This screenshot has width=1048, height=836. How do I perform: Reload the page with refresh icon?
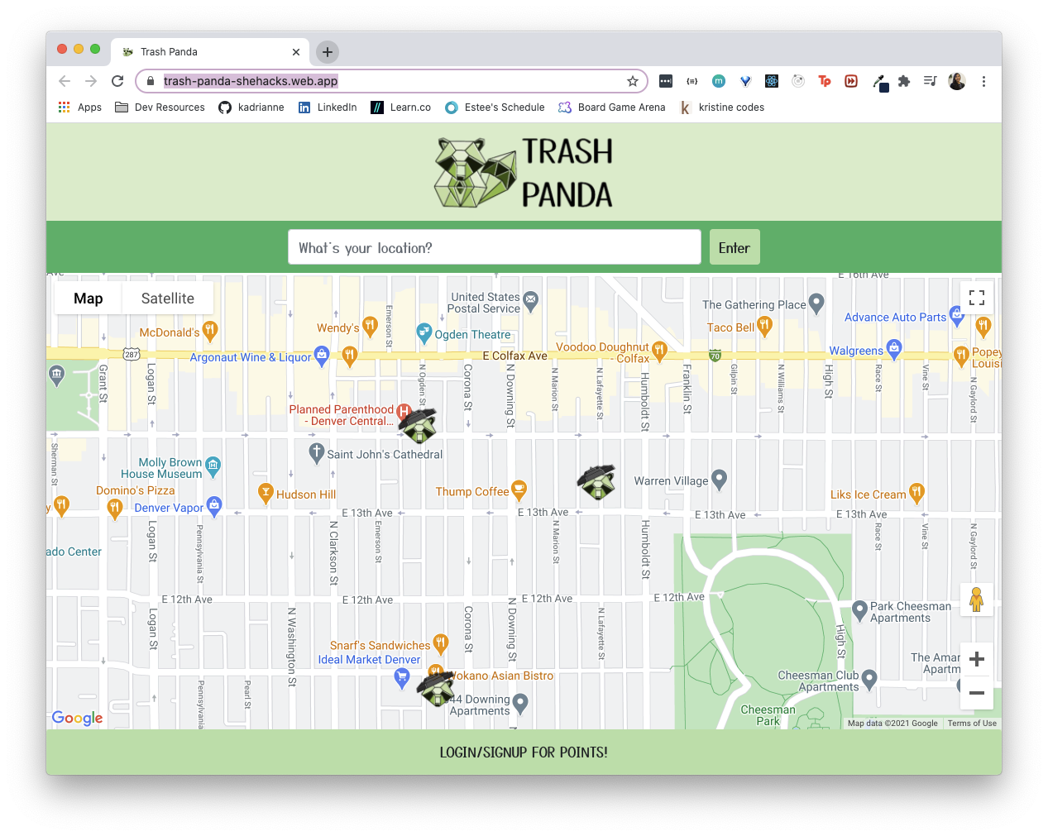[x=117, y=81]
